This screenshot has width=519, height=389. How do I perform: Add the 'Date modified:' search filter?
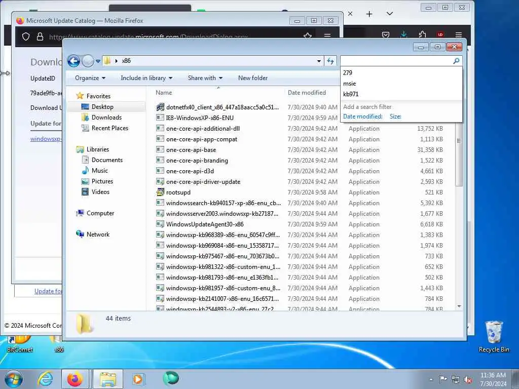362,116
